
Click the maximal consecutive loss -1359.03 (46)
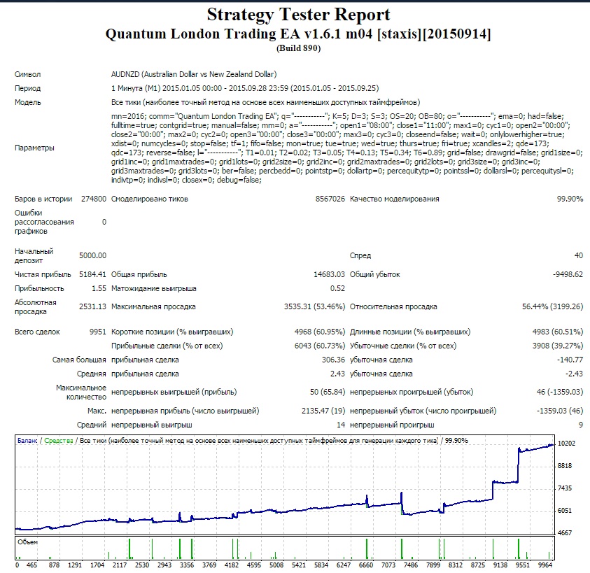pyautogui.click(x=559, y=411)
